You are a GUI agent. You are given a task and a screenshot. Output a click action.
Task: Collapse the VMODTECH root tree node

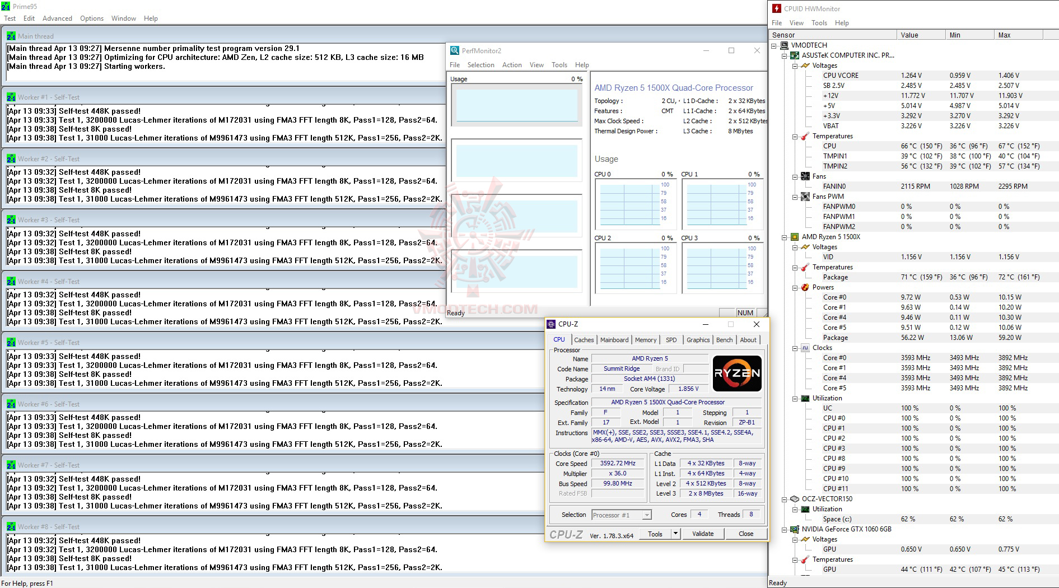point(774,46)
